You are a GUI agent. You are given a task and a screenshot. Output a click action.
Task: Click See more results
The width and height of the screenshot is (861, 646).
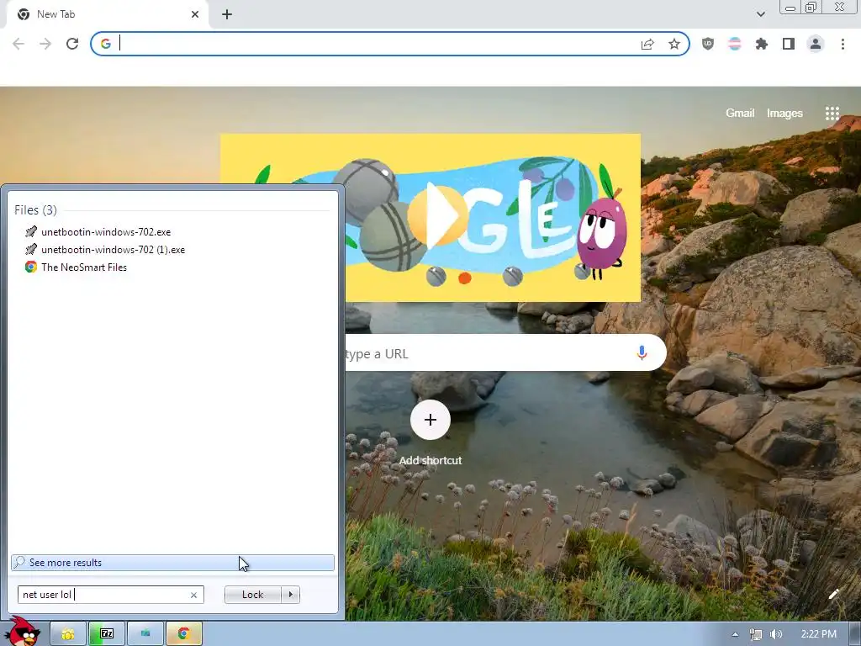(x=172, y=563)
